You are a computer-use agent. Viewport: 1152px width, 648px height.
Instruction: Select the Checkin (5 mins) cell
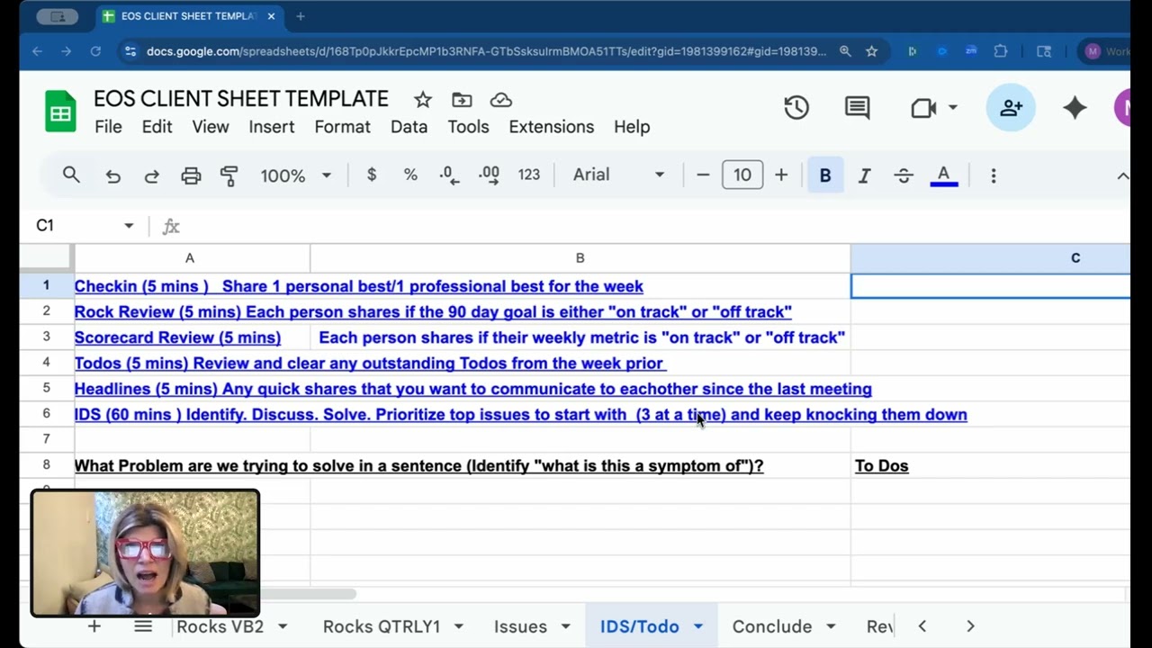pyautogui.click(x=193, y=286)
